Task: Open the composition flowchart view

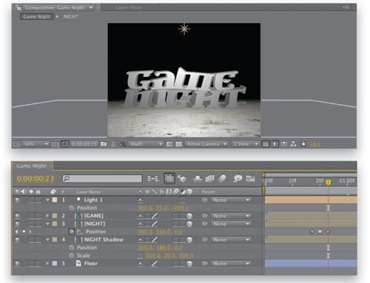Action: (293, 144)
